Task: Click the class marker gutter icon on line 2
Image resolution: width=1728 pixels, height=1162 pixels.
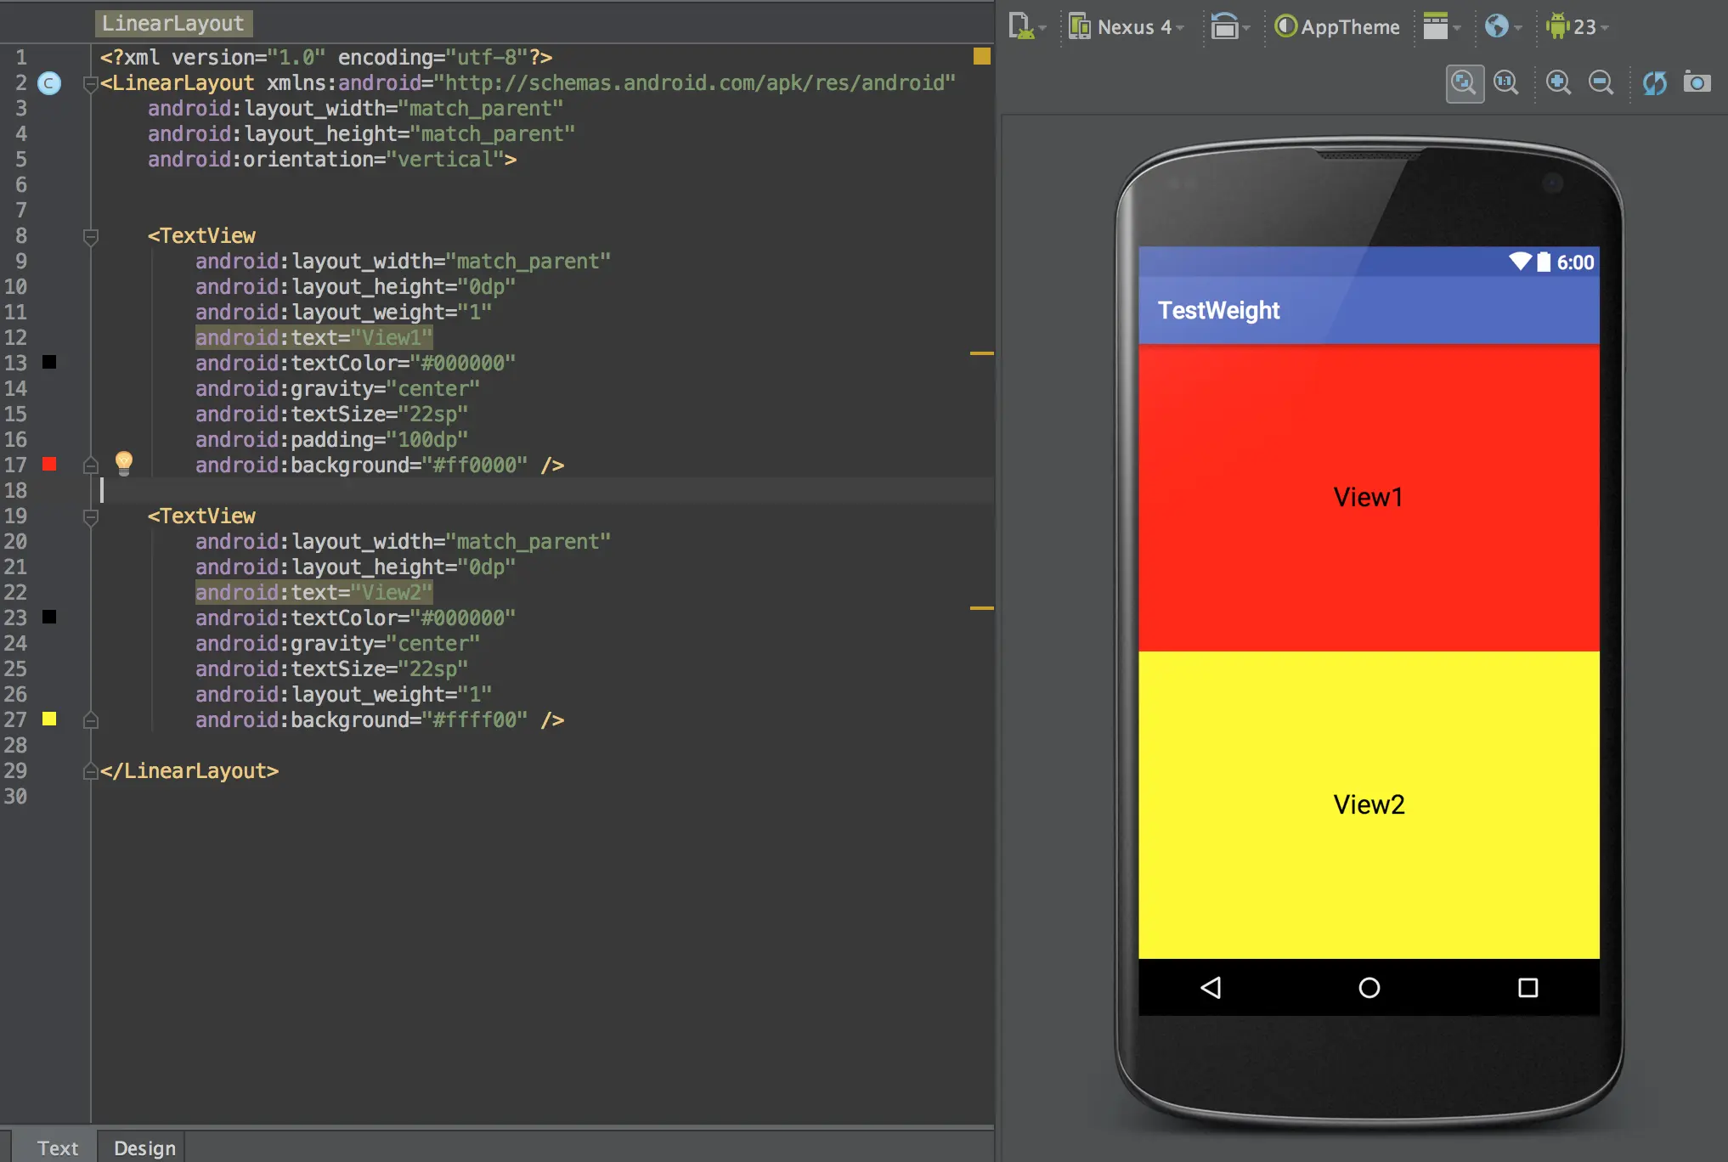Action: click(x=49, y=83)
